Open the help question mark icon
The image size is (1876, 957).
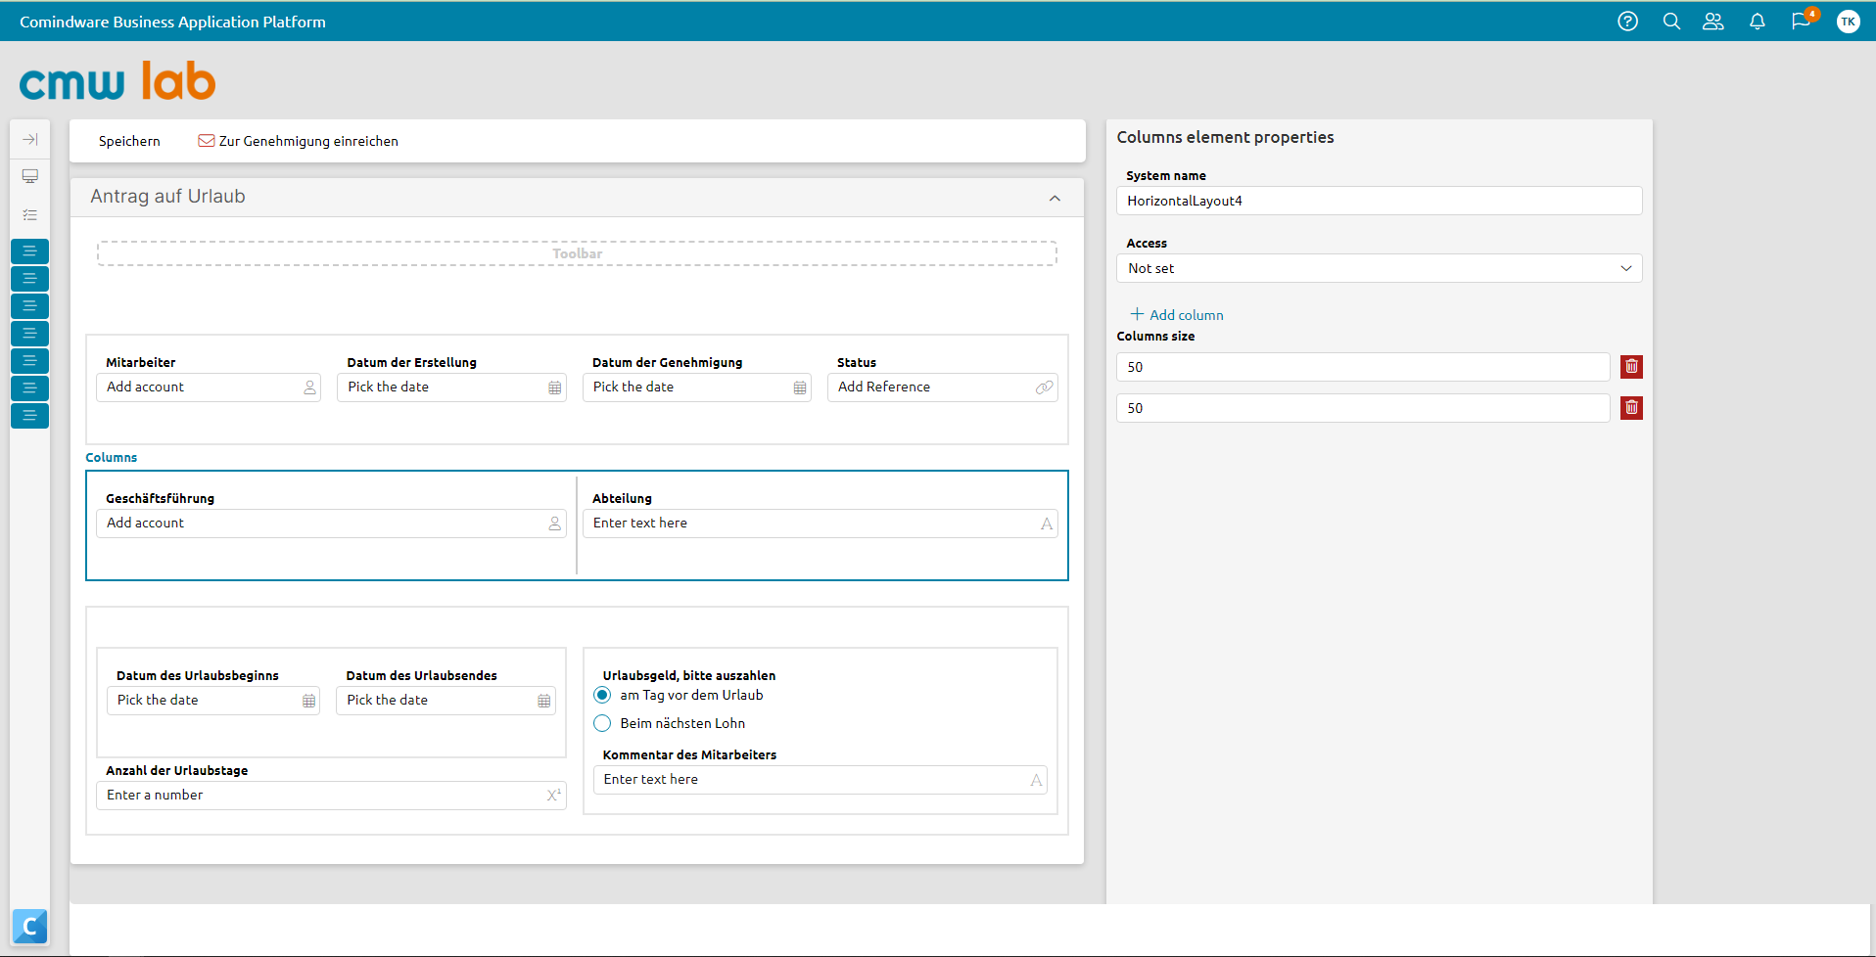click(x=1627, y=22)
